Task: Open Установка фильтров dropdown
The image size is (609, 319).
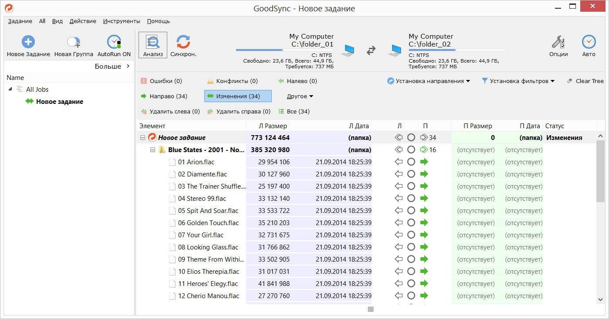Action: pos(518,81)
